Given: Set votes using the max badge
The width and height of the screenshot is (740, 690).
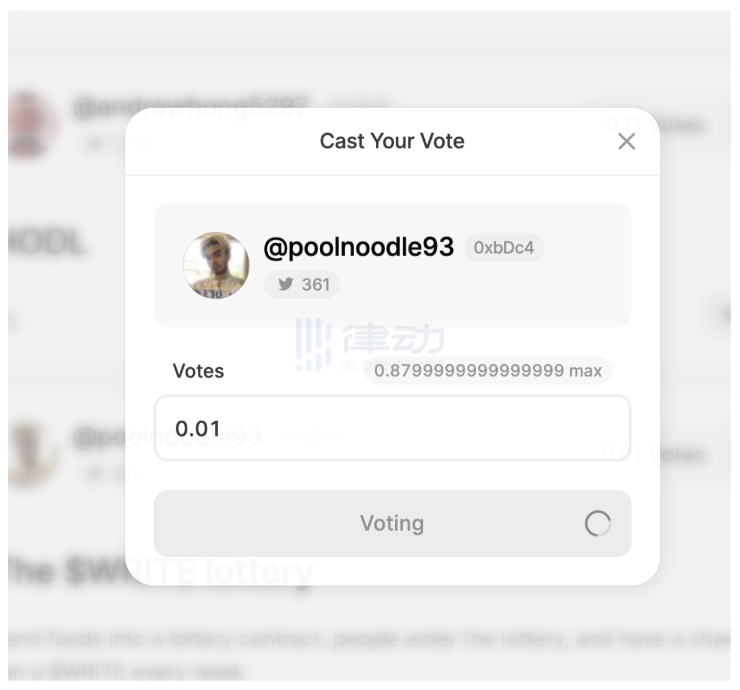Looking at the screenshot, I should coord(488,371).
